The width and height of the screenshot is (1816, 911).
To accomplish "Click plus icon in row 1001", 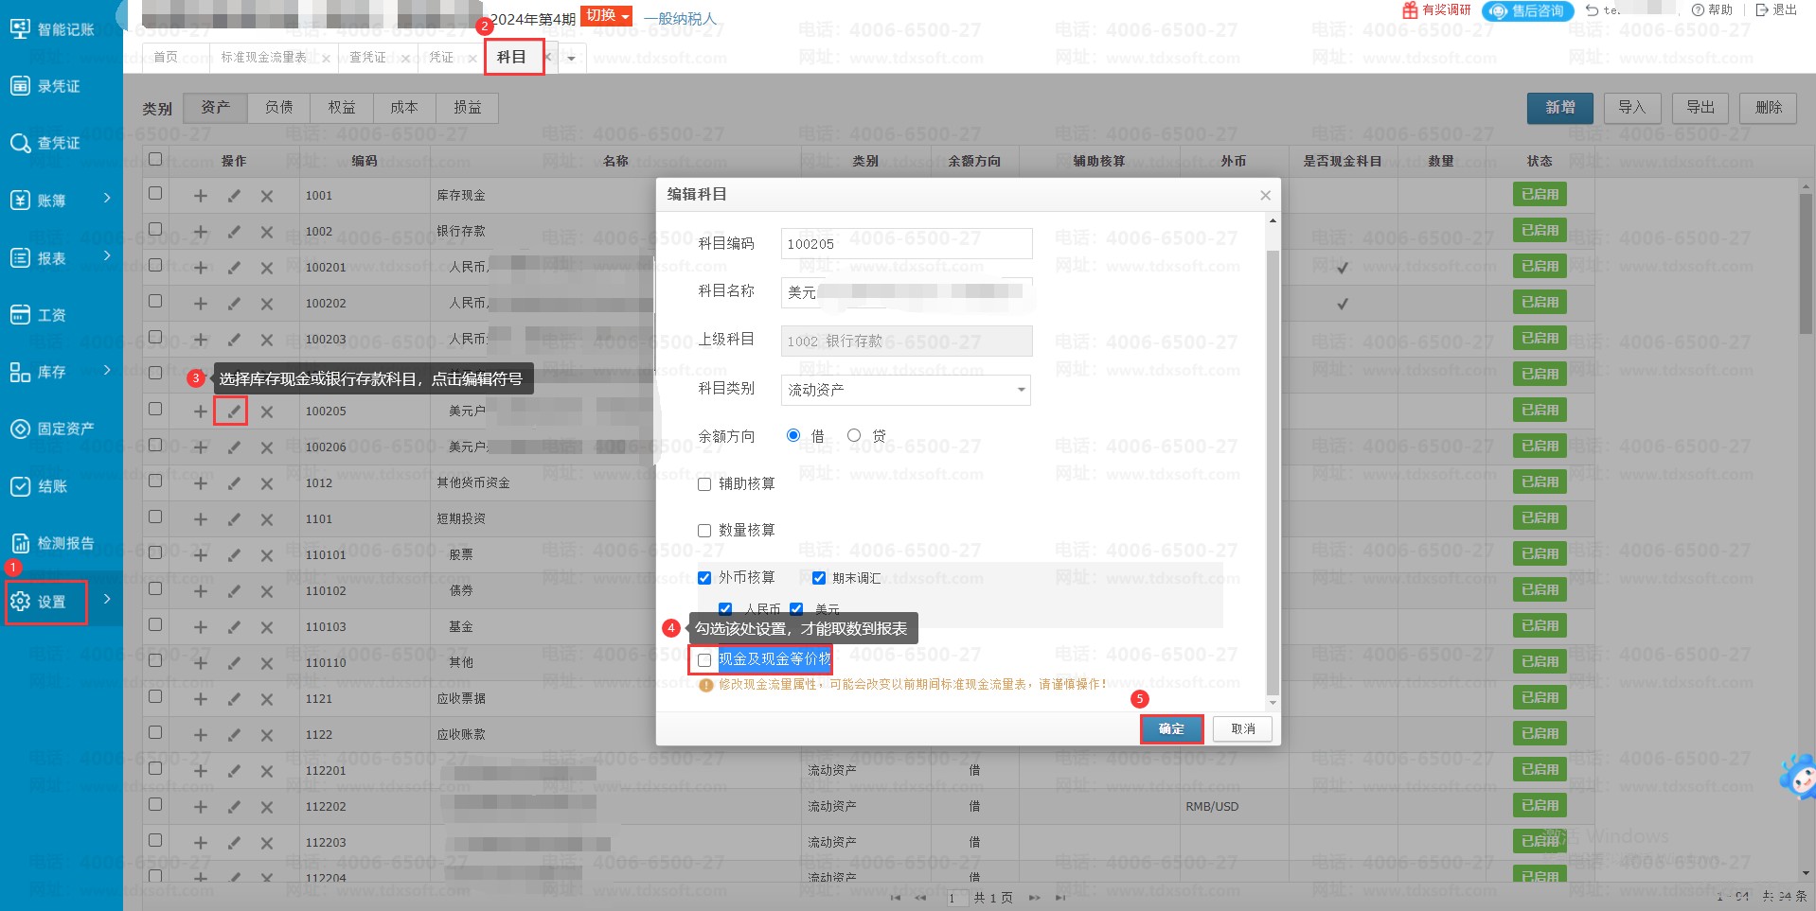I will pyautogui.click(x=200, y=196).
